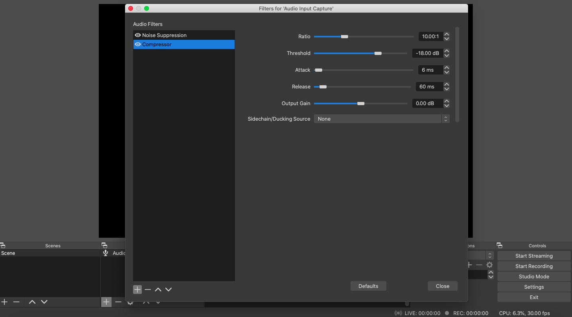The image size is (572, 317).
Task: Click the REC recording status dot
Action: coord(447,313)
